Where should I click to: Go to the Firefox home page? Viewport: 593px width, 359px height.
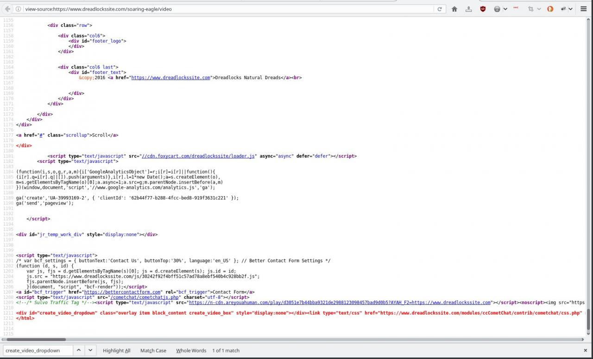(454, 9)
